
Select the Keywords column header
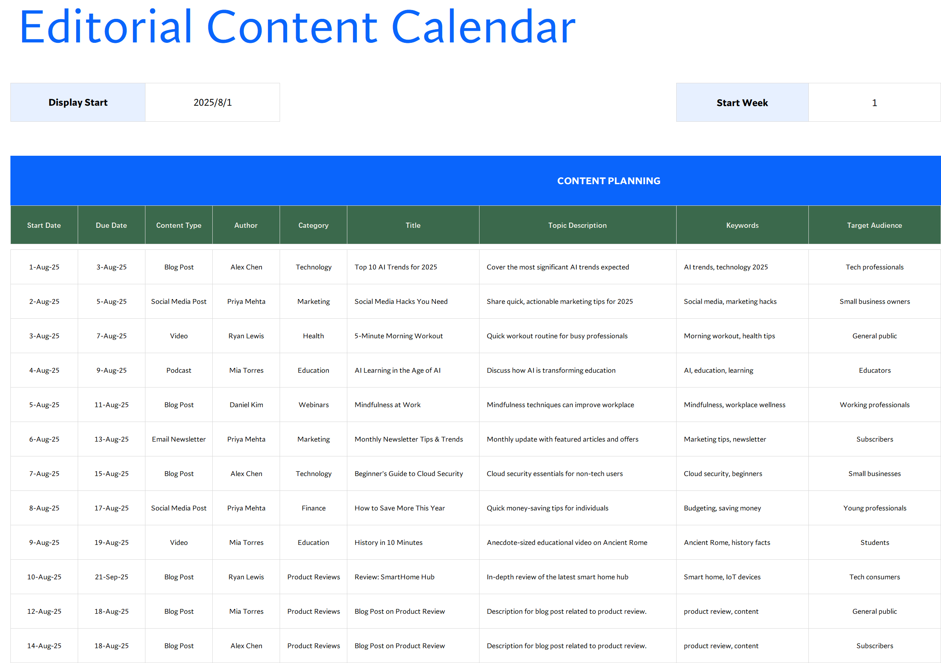pos(742,225)
